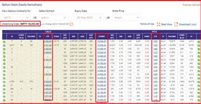The width and height of the screenshot is (201, 104).
Task: Open the Select Symbol dropdown
Action: tap(54, 18)
